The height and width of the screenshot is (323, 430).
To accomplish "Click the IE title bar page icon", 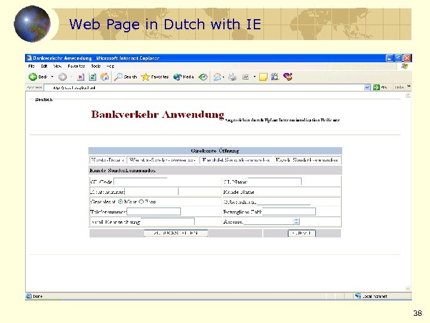I will point(29,58).
